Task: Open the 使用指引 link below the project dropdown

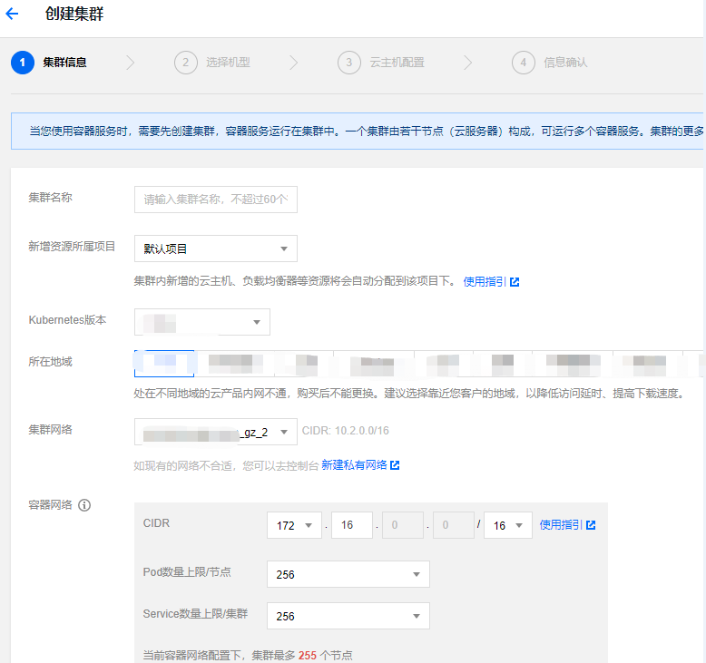Action: pyautogui.click(x=485, y=282)
